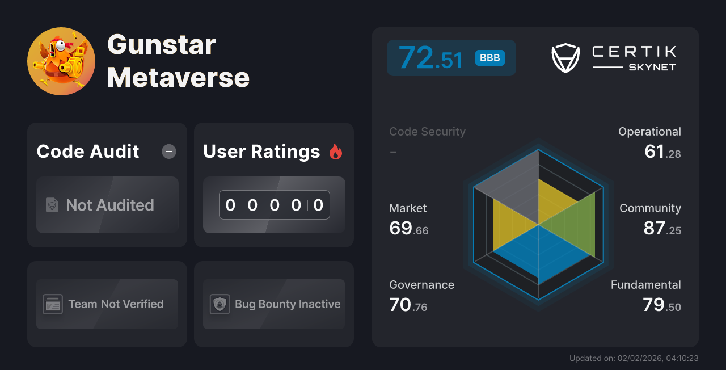Click the CERTIK Skynet wordmark
Screen dimensions: 726x370
[x=634, y=57]
